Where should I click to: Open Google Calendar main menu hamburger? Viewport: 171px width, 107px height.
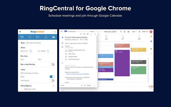click(62, 32)
